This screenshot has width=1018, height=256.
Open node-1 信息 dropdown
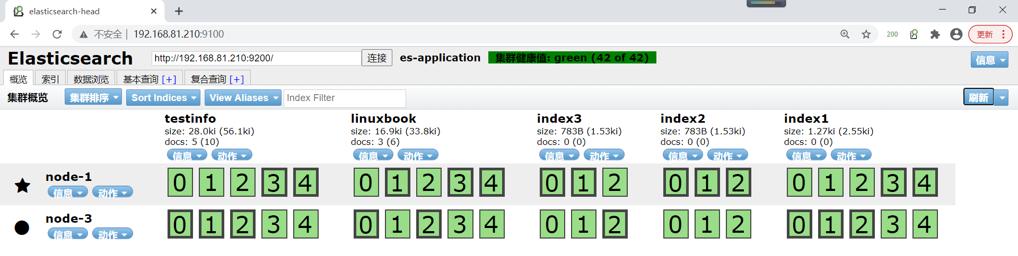[x=68, y=193]
